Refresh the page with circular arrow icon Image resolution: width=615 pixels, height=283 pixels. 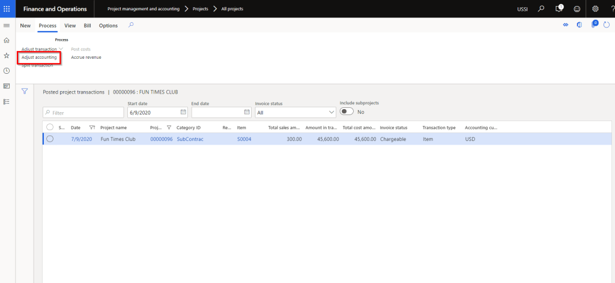point(606,25)
